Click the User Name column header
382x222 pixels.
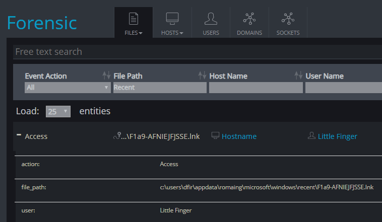click(x=325, y=76)
